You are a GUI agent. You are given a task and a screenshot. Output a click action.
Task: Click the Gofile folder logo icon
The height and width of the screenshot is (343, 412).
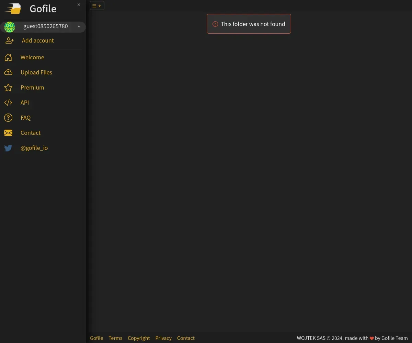tap(13, 9)
